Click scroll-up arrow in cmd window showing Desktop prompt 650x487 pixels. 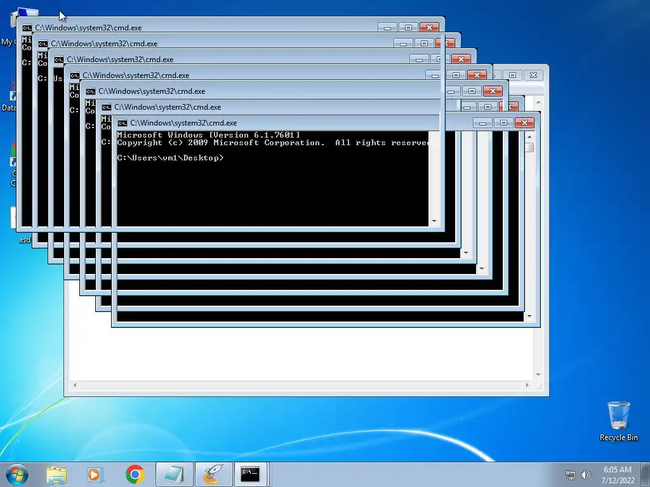pyautogui.click(x=529, y=137)
